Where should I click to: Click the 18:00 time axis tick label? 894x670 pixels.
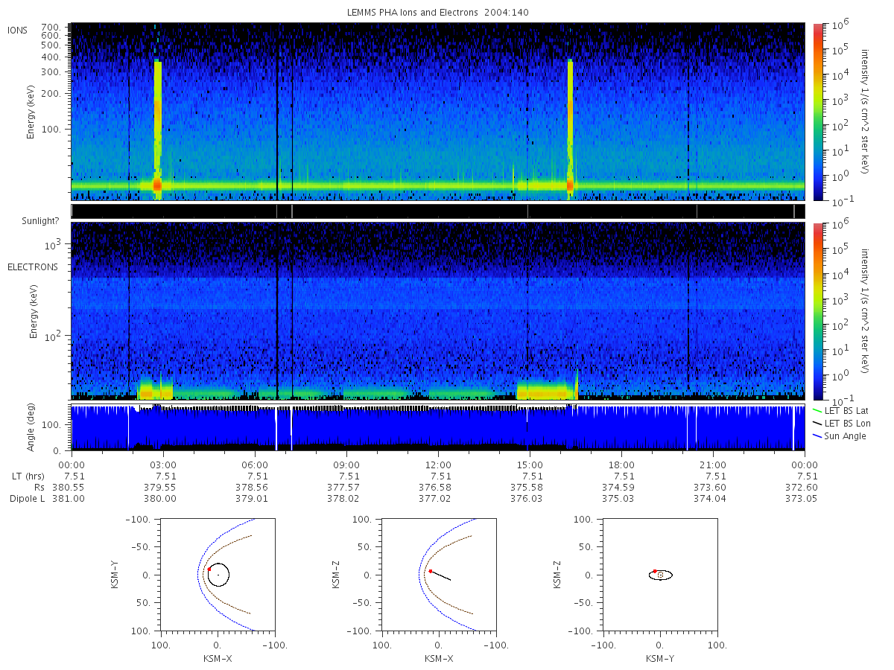(x=622, y=465)
